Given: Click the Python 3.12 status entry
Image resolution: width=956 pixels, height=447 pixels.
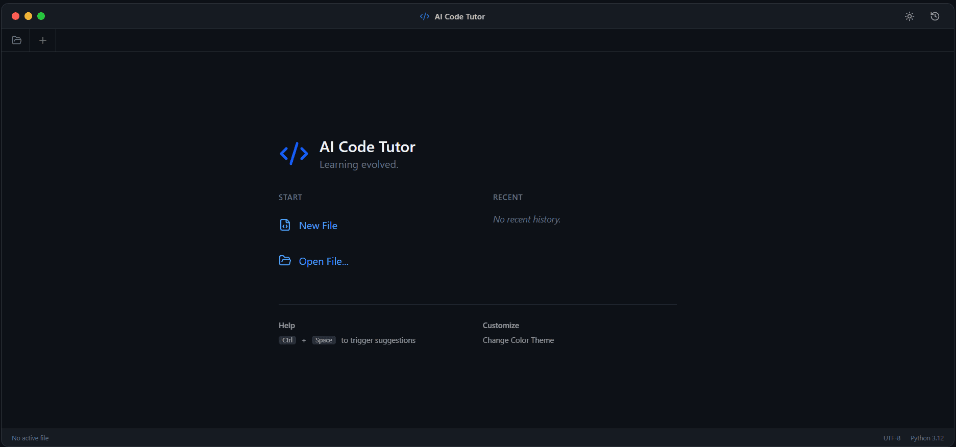Looking at the screenshot, I should (927, 438).
